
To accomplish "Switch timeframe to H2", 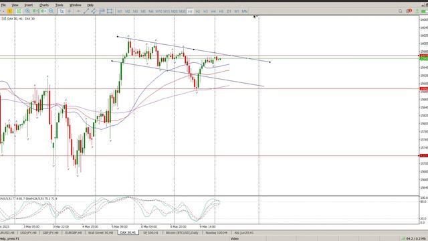I will pyautogui.click(x=198, y=11).
